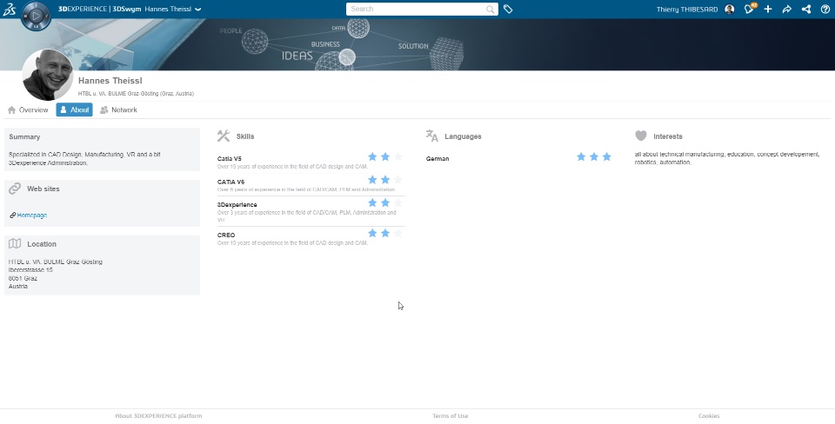Click first star of German rating
The height and width of the screenshot is (424, 835).
click(x=581, y=156)
